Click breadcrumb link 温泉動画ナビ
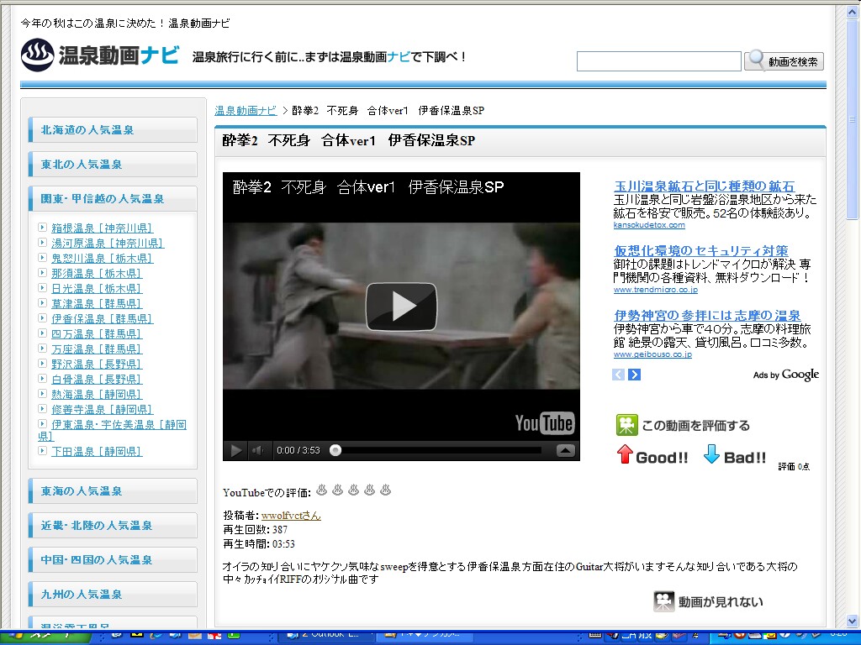 point(246,111)
